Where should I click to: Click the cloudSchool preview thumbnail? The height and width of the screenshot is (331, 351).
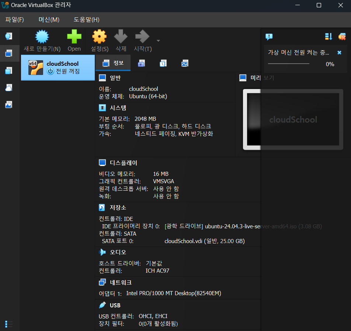pos(293,120)
